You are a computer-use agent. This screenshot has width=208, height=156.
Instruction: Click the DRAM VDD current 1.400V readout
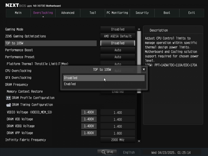pyautogui.click(x=89, y=119)
